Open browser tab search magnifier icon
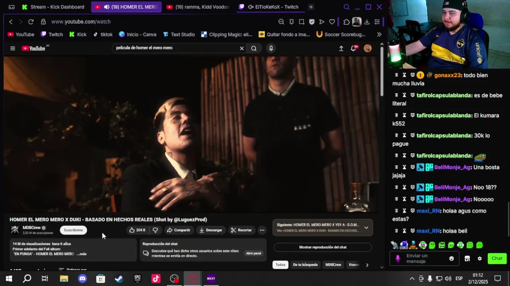 pyautogui.click(x=347, y=7)
